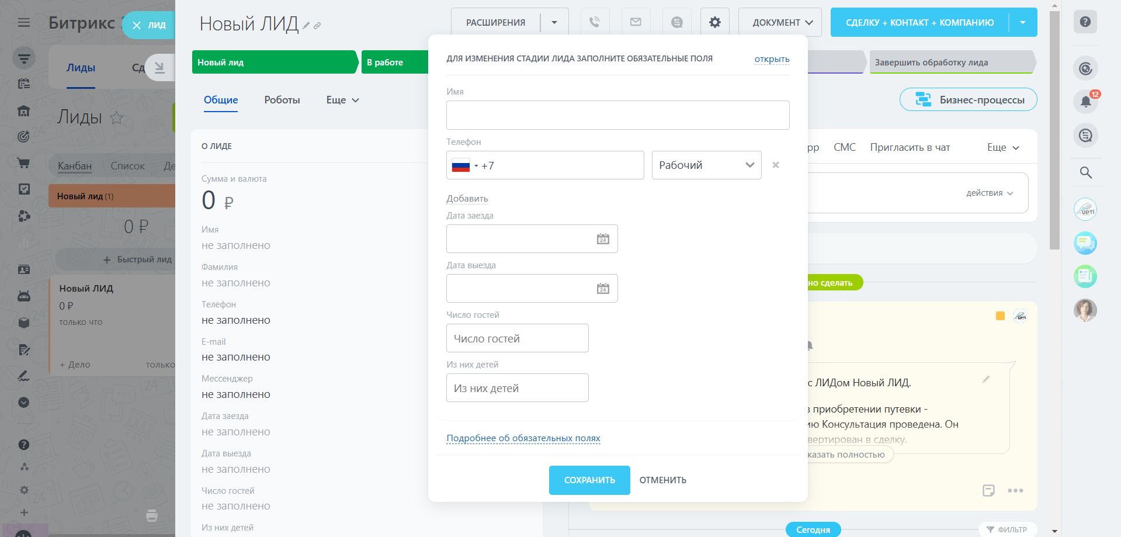Click the ФИЛЬТР button in timeline
Image resolution: width=1121 pixels, height=537 pixels.
tap(1008, 529)
